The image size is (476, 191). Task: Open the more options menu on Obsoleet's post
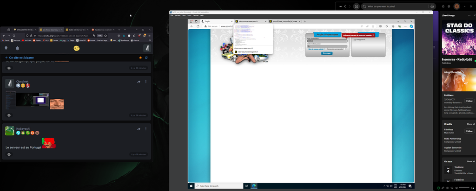click(x=146, y=82)
